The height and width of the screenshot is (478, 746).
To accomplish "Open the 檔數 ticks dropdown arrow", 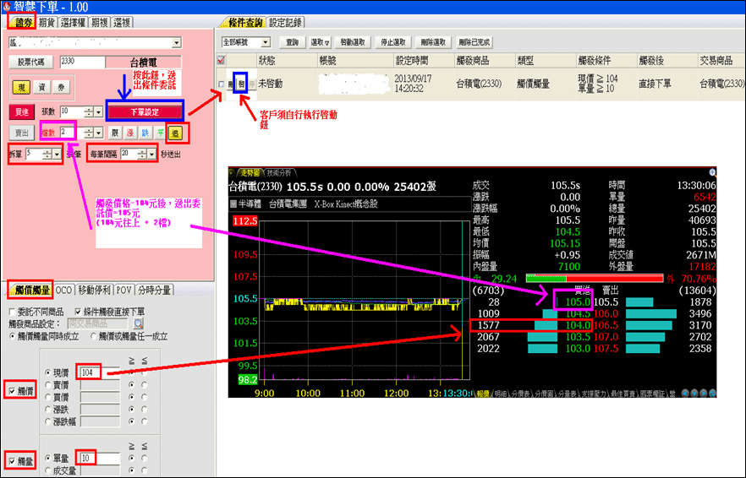I will (98, 133).
